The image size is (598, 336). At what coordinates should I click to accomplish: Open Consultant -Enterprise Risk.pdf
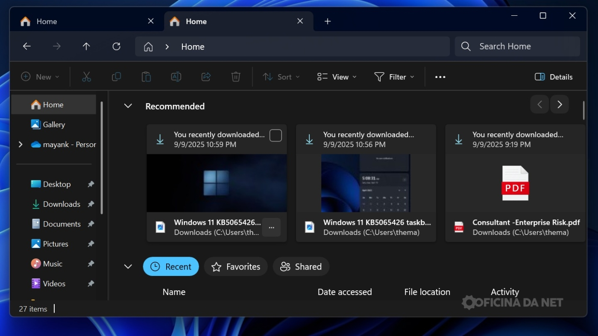(x=526, y=222)
